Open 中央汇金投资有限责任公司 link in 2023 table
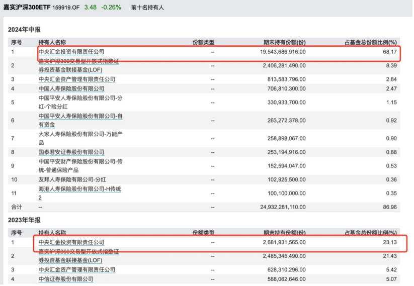 click(71, 242)
